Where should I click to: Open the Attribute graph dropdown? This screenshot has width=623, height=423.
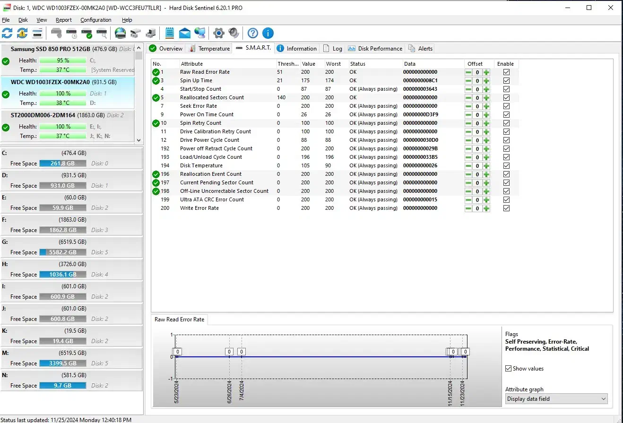pyautogui.click(x=556, y=399)
